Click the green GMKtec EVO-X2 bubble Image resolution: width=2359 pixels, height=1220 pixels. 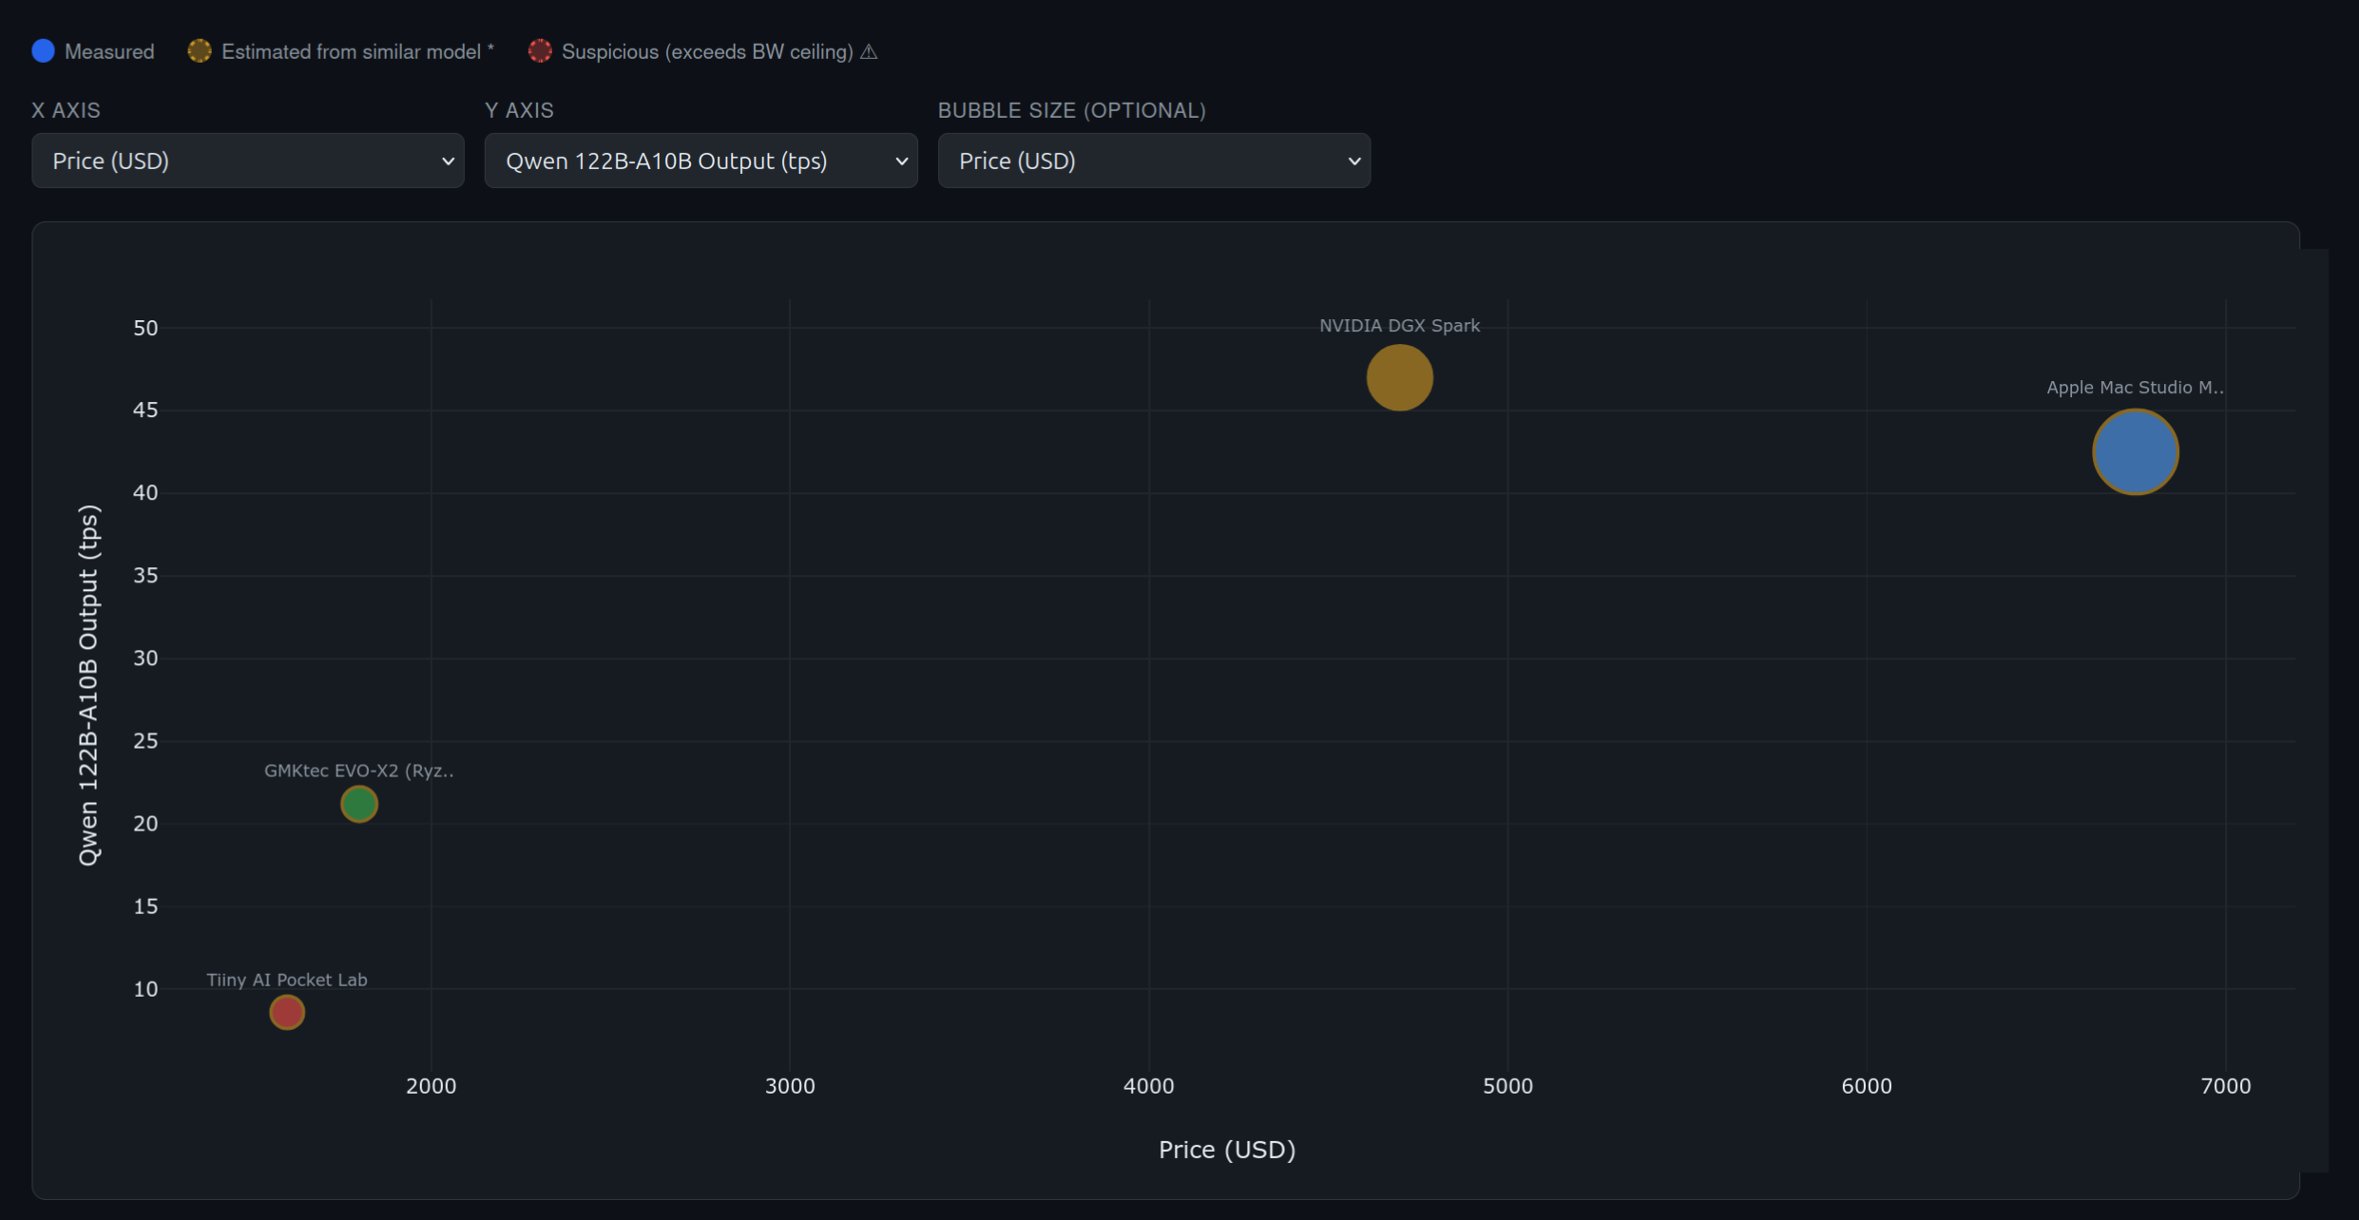point(359,804)
